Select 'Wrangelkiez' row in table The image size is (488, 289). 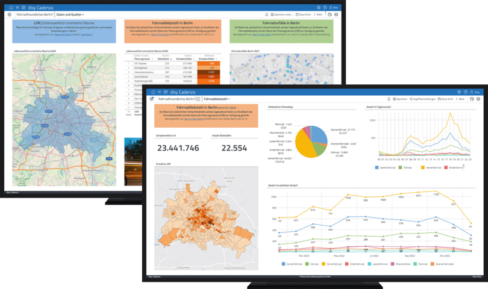(x=172, y=68)
